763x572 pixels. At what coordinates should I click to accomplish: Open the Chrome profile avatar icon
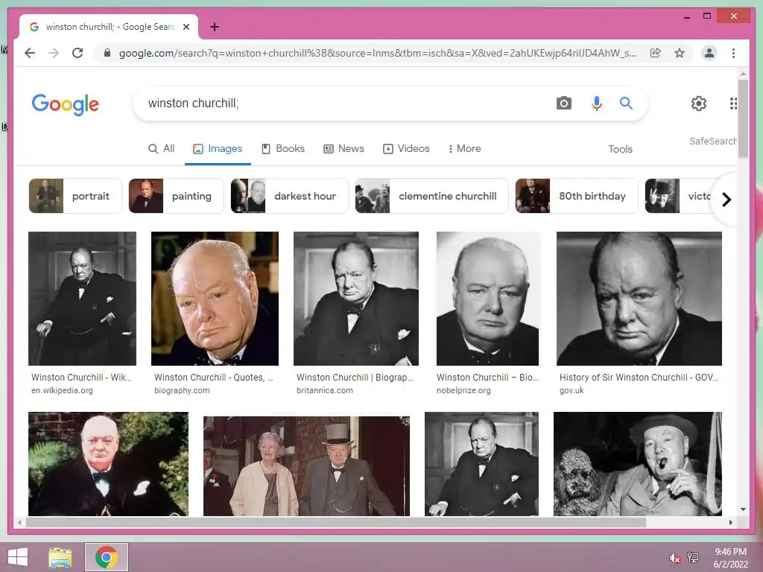(x=709, y=53)
